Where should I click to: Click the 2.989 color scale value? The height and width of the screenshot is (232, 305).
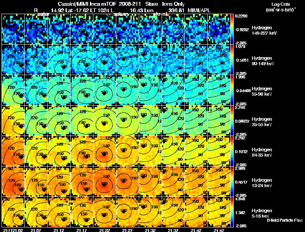(241, 169)
